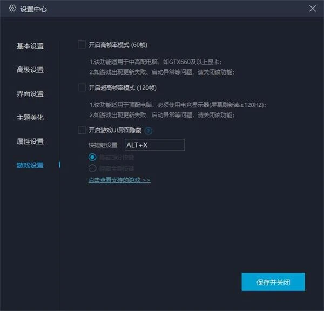Enable high frame rate mode (60帧) checkbox
The height and width of the screenshot is (311, 324).
click(x=82, y=44)
